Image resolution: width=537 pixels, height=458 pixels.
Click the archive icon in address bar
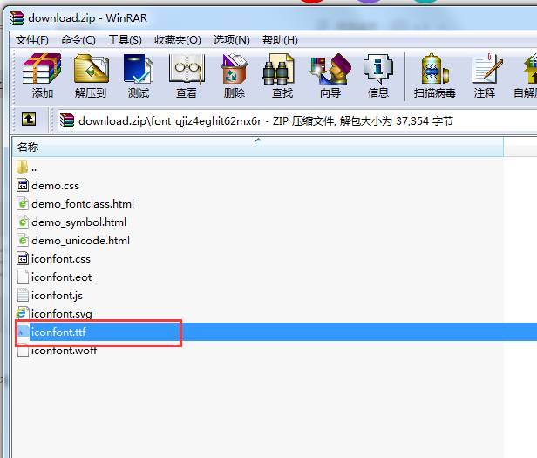point(67,120)
